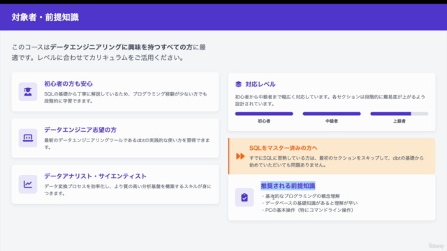447x251 pixels.
Task: Click the highlighted 推奨される前提知識 heading
Action: coord(288,186)
